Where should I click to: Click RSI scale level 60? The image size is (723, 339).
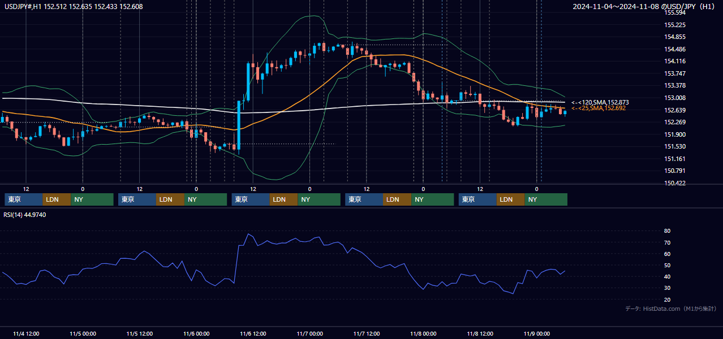coord(667,254)
